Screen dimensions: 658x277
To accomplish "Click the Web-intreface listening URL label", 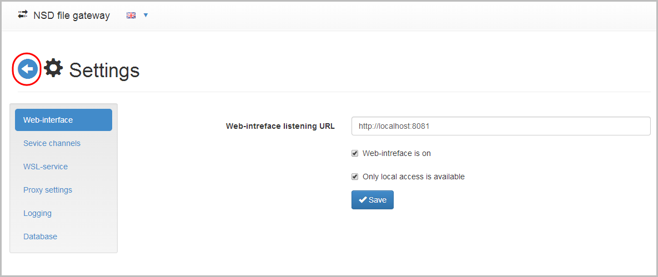I will pyautogui.click(x=280, y=126).
